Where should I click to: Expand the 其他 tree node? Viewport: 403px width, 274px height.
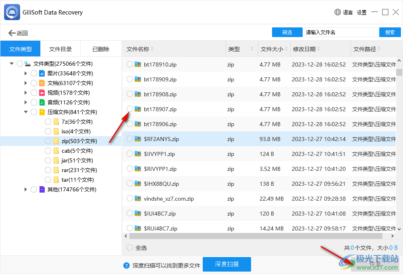26,189
